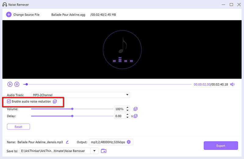
Task: Decrease volume with the down stepper arrow
Action: click(x=127, y=110)
